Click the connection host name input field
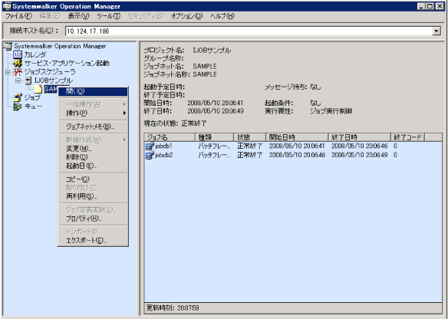Viewport: 448px width, 319px height. click(249, 31)
